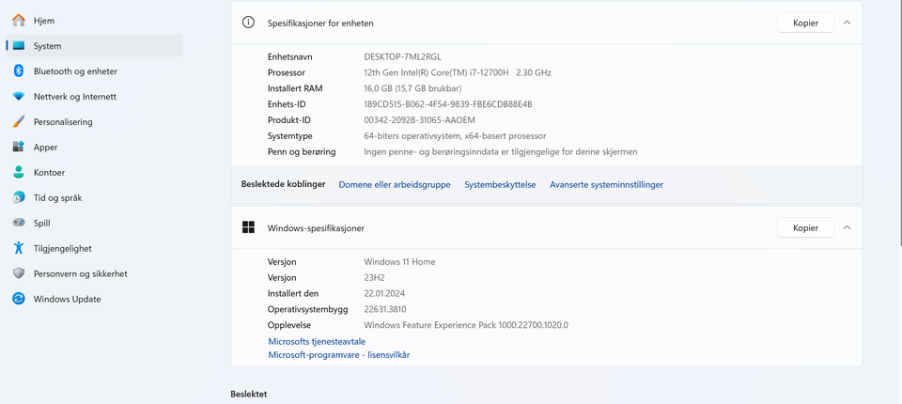
Task: Copy device specifications with Kopier button
Action: pos(805,23)
